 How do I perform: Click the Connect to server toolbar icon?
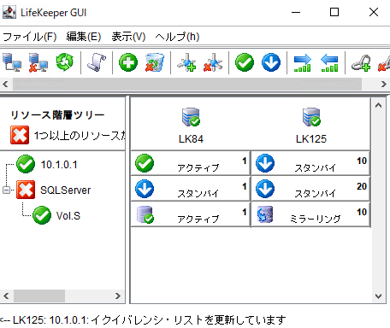pos(12,62)
